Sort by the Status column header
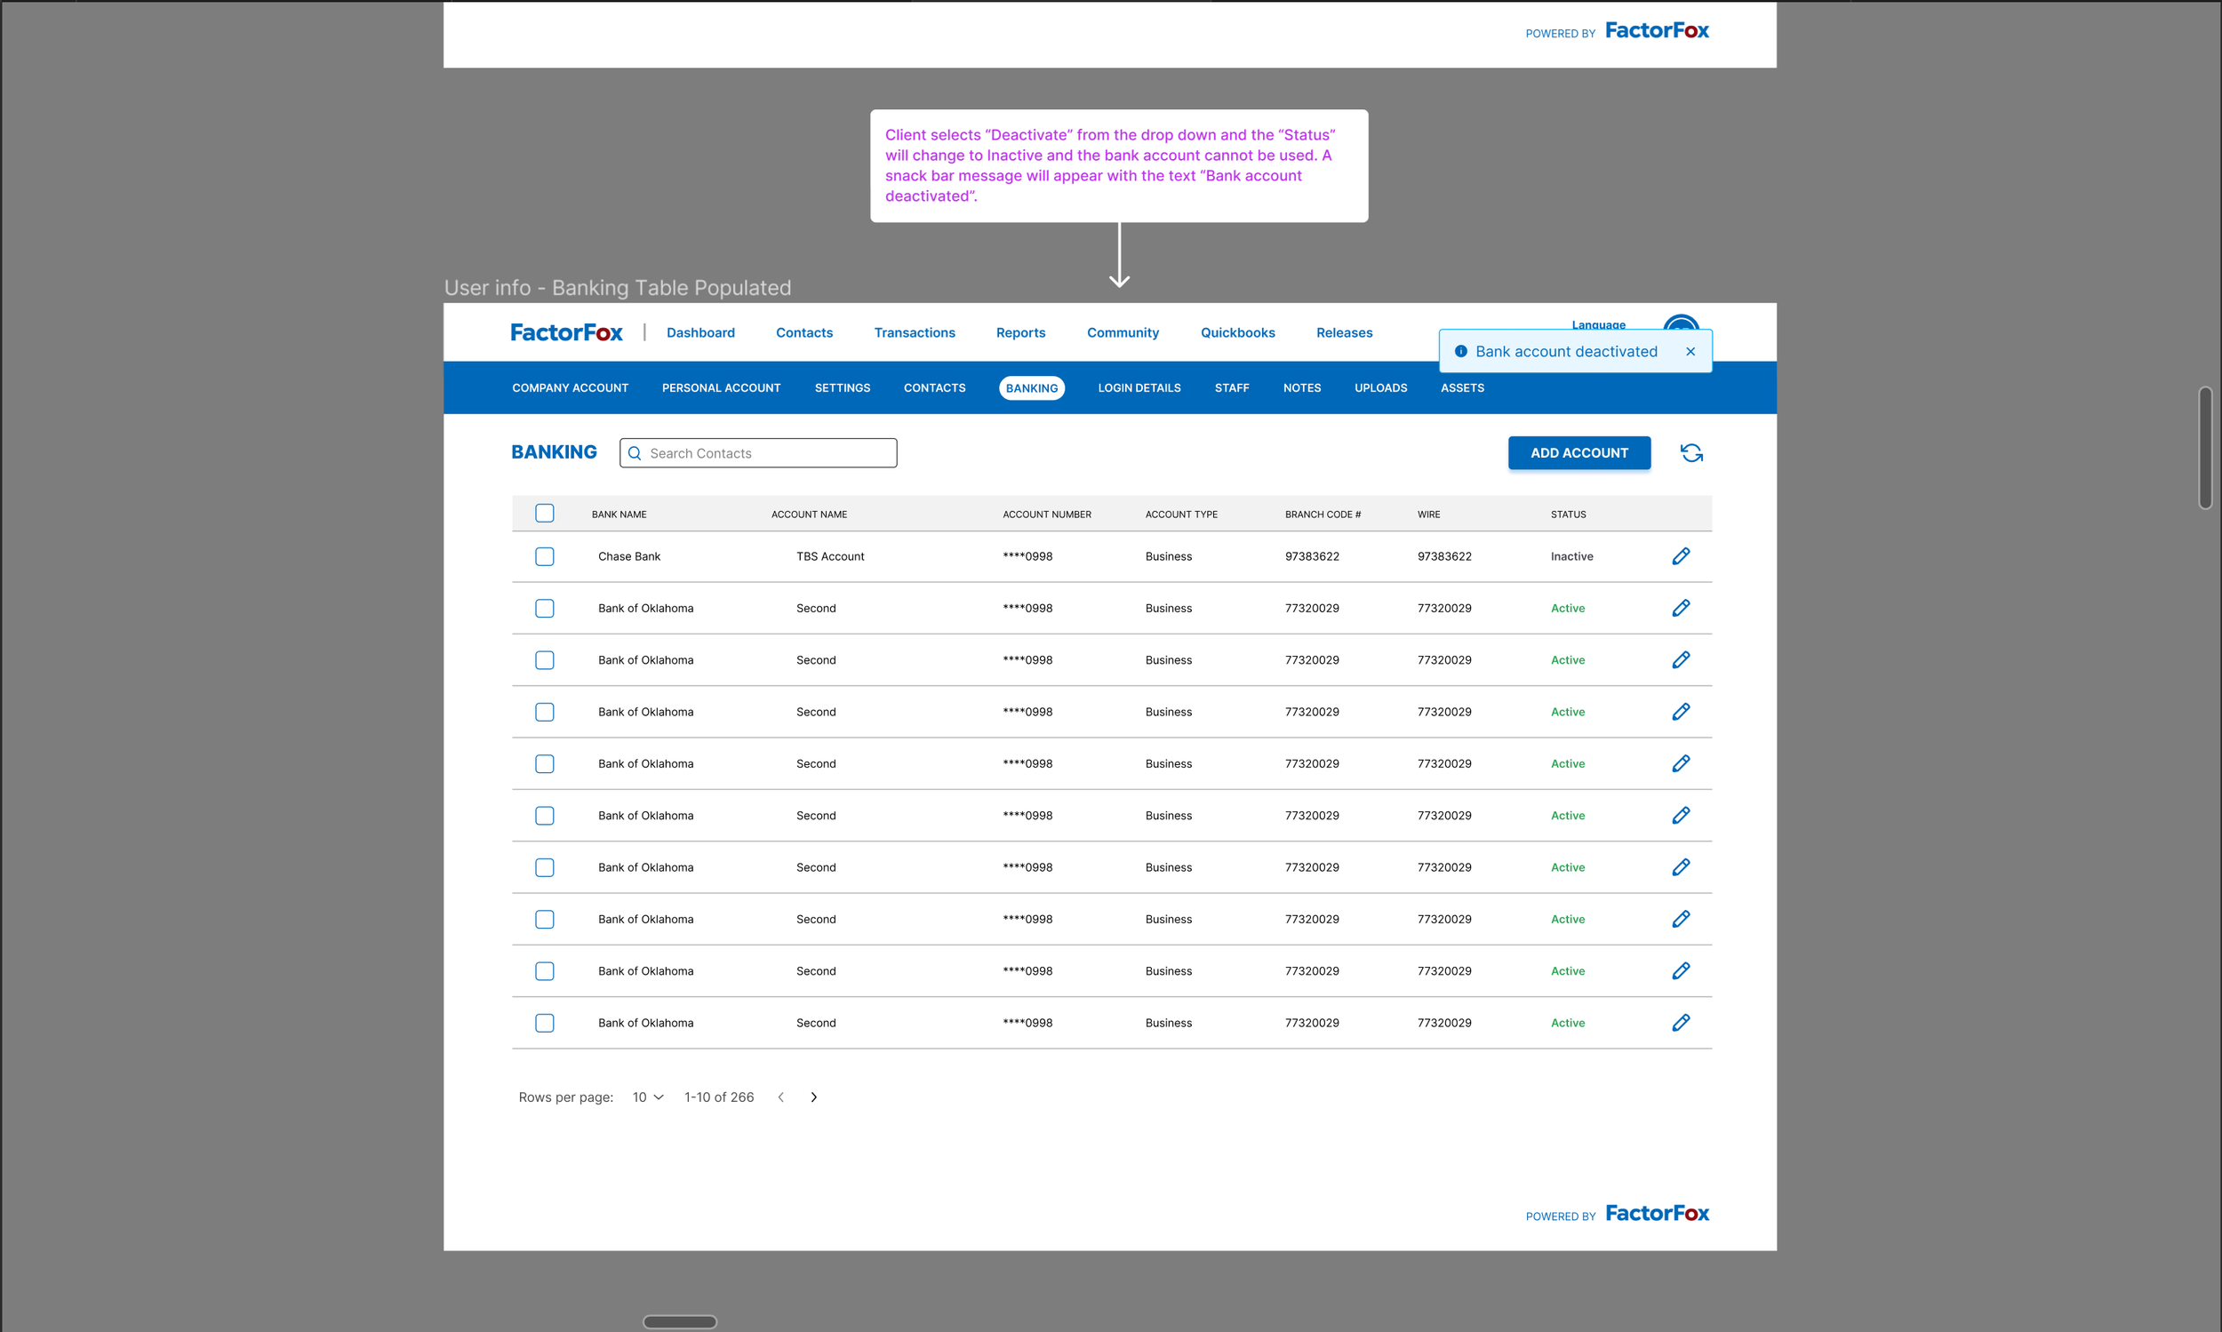Screen dimensions: 2222x1332 click(1568, 515)
